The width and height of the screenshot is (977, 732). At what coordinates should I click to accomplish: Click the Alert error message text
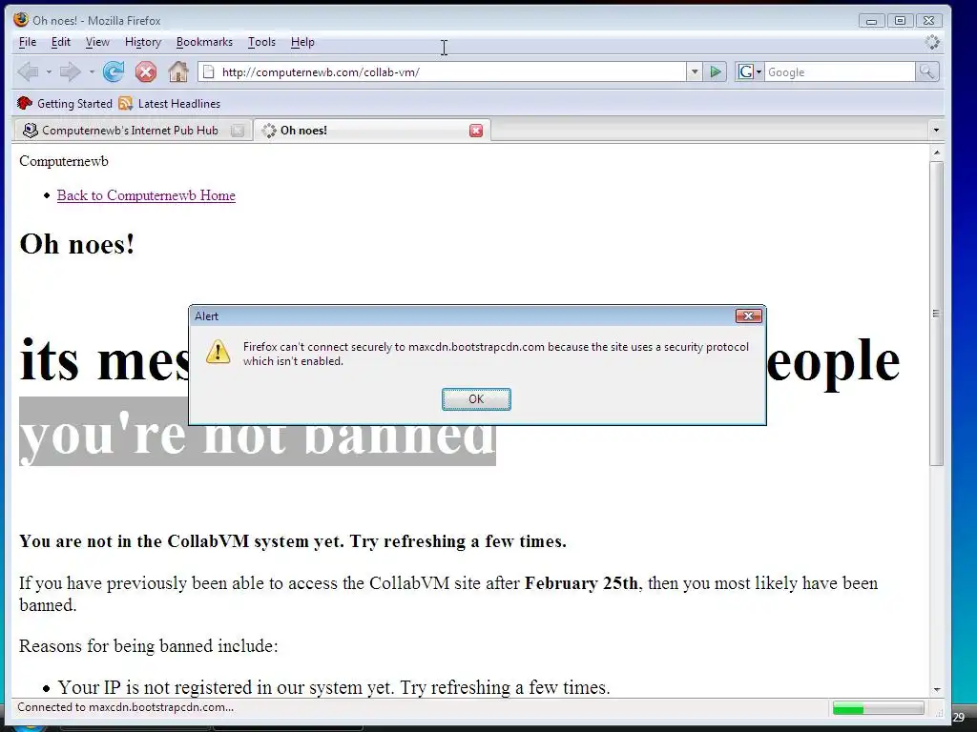click(x=496, y=354)
